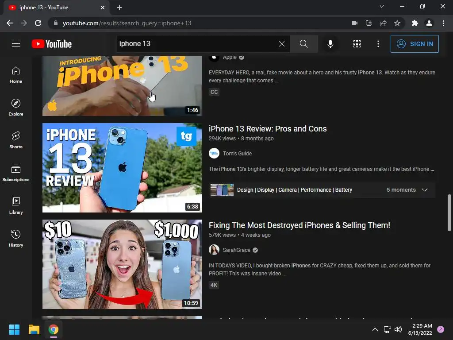453x340 pixels.
Task: Start voice search with microphone icon
Action: click(330, 44)
